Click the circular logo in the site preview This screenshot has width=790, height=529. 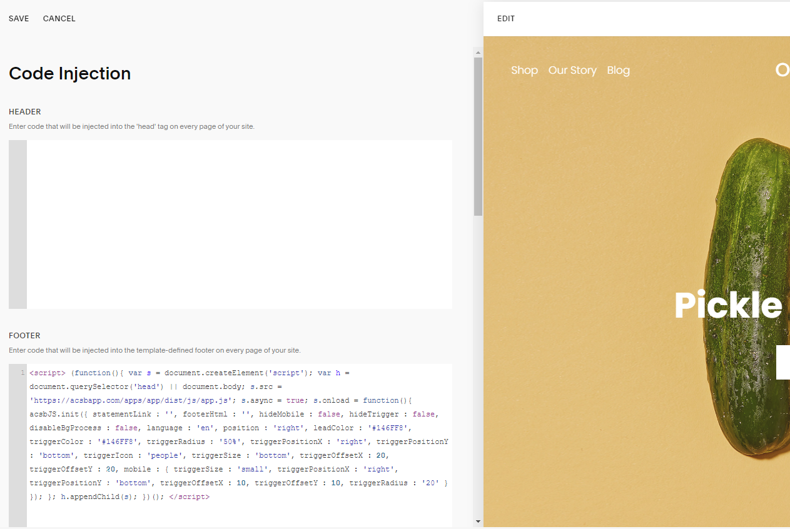pyautogui.click(x=782, y=70)
